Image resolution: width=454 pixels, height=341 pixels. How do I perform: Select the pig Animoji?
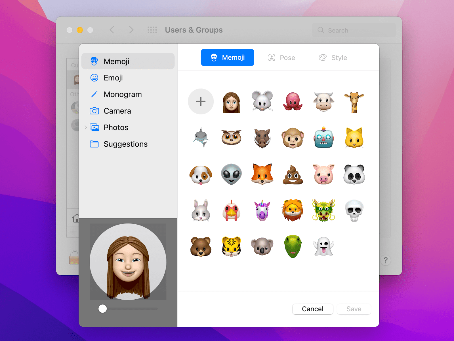(323, 174)
